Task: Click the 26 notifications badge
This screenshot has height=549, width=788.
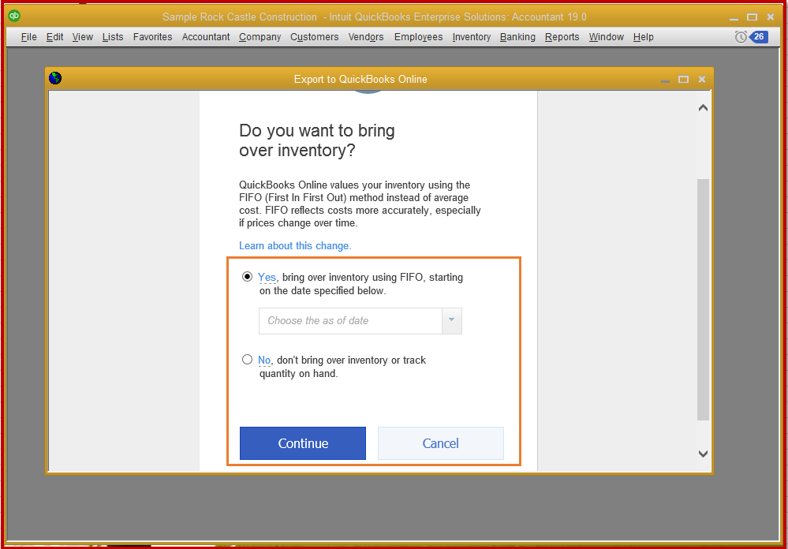Action: (x=758, y=37)
